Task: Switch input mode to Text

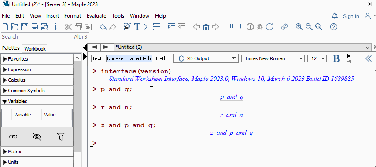Action: click(97, 58)
